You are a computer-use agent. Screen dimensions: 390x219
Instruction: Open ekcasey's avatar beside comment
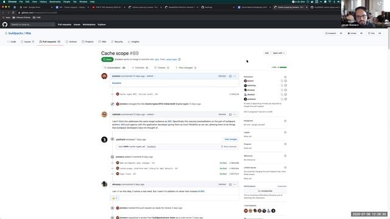104,184
